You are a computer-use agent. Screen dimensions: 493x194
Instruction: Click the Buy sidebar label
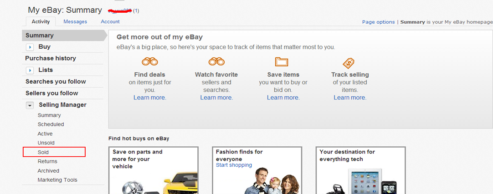[x=44, y=47]
